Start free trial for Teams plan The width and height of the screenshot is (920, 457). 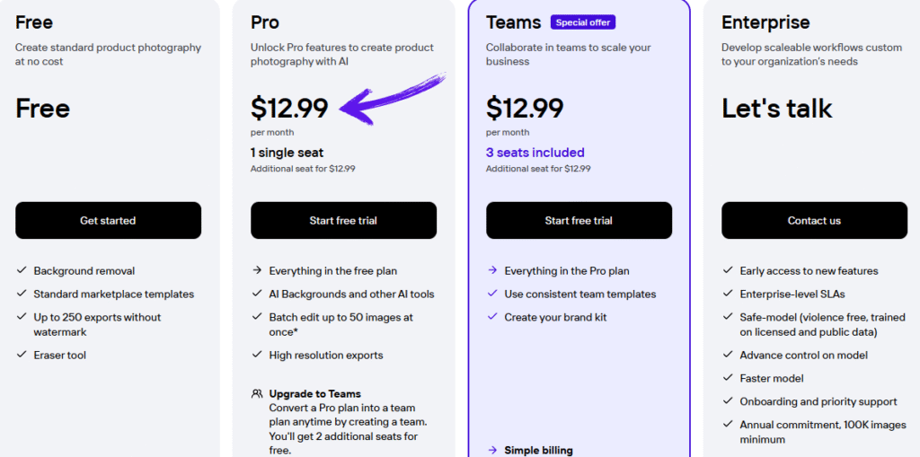579,220
